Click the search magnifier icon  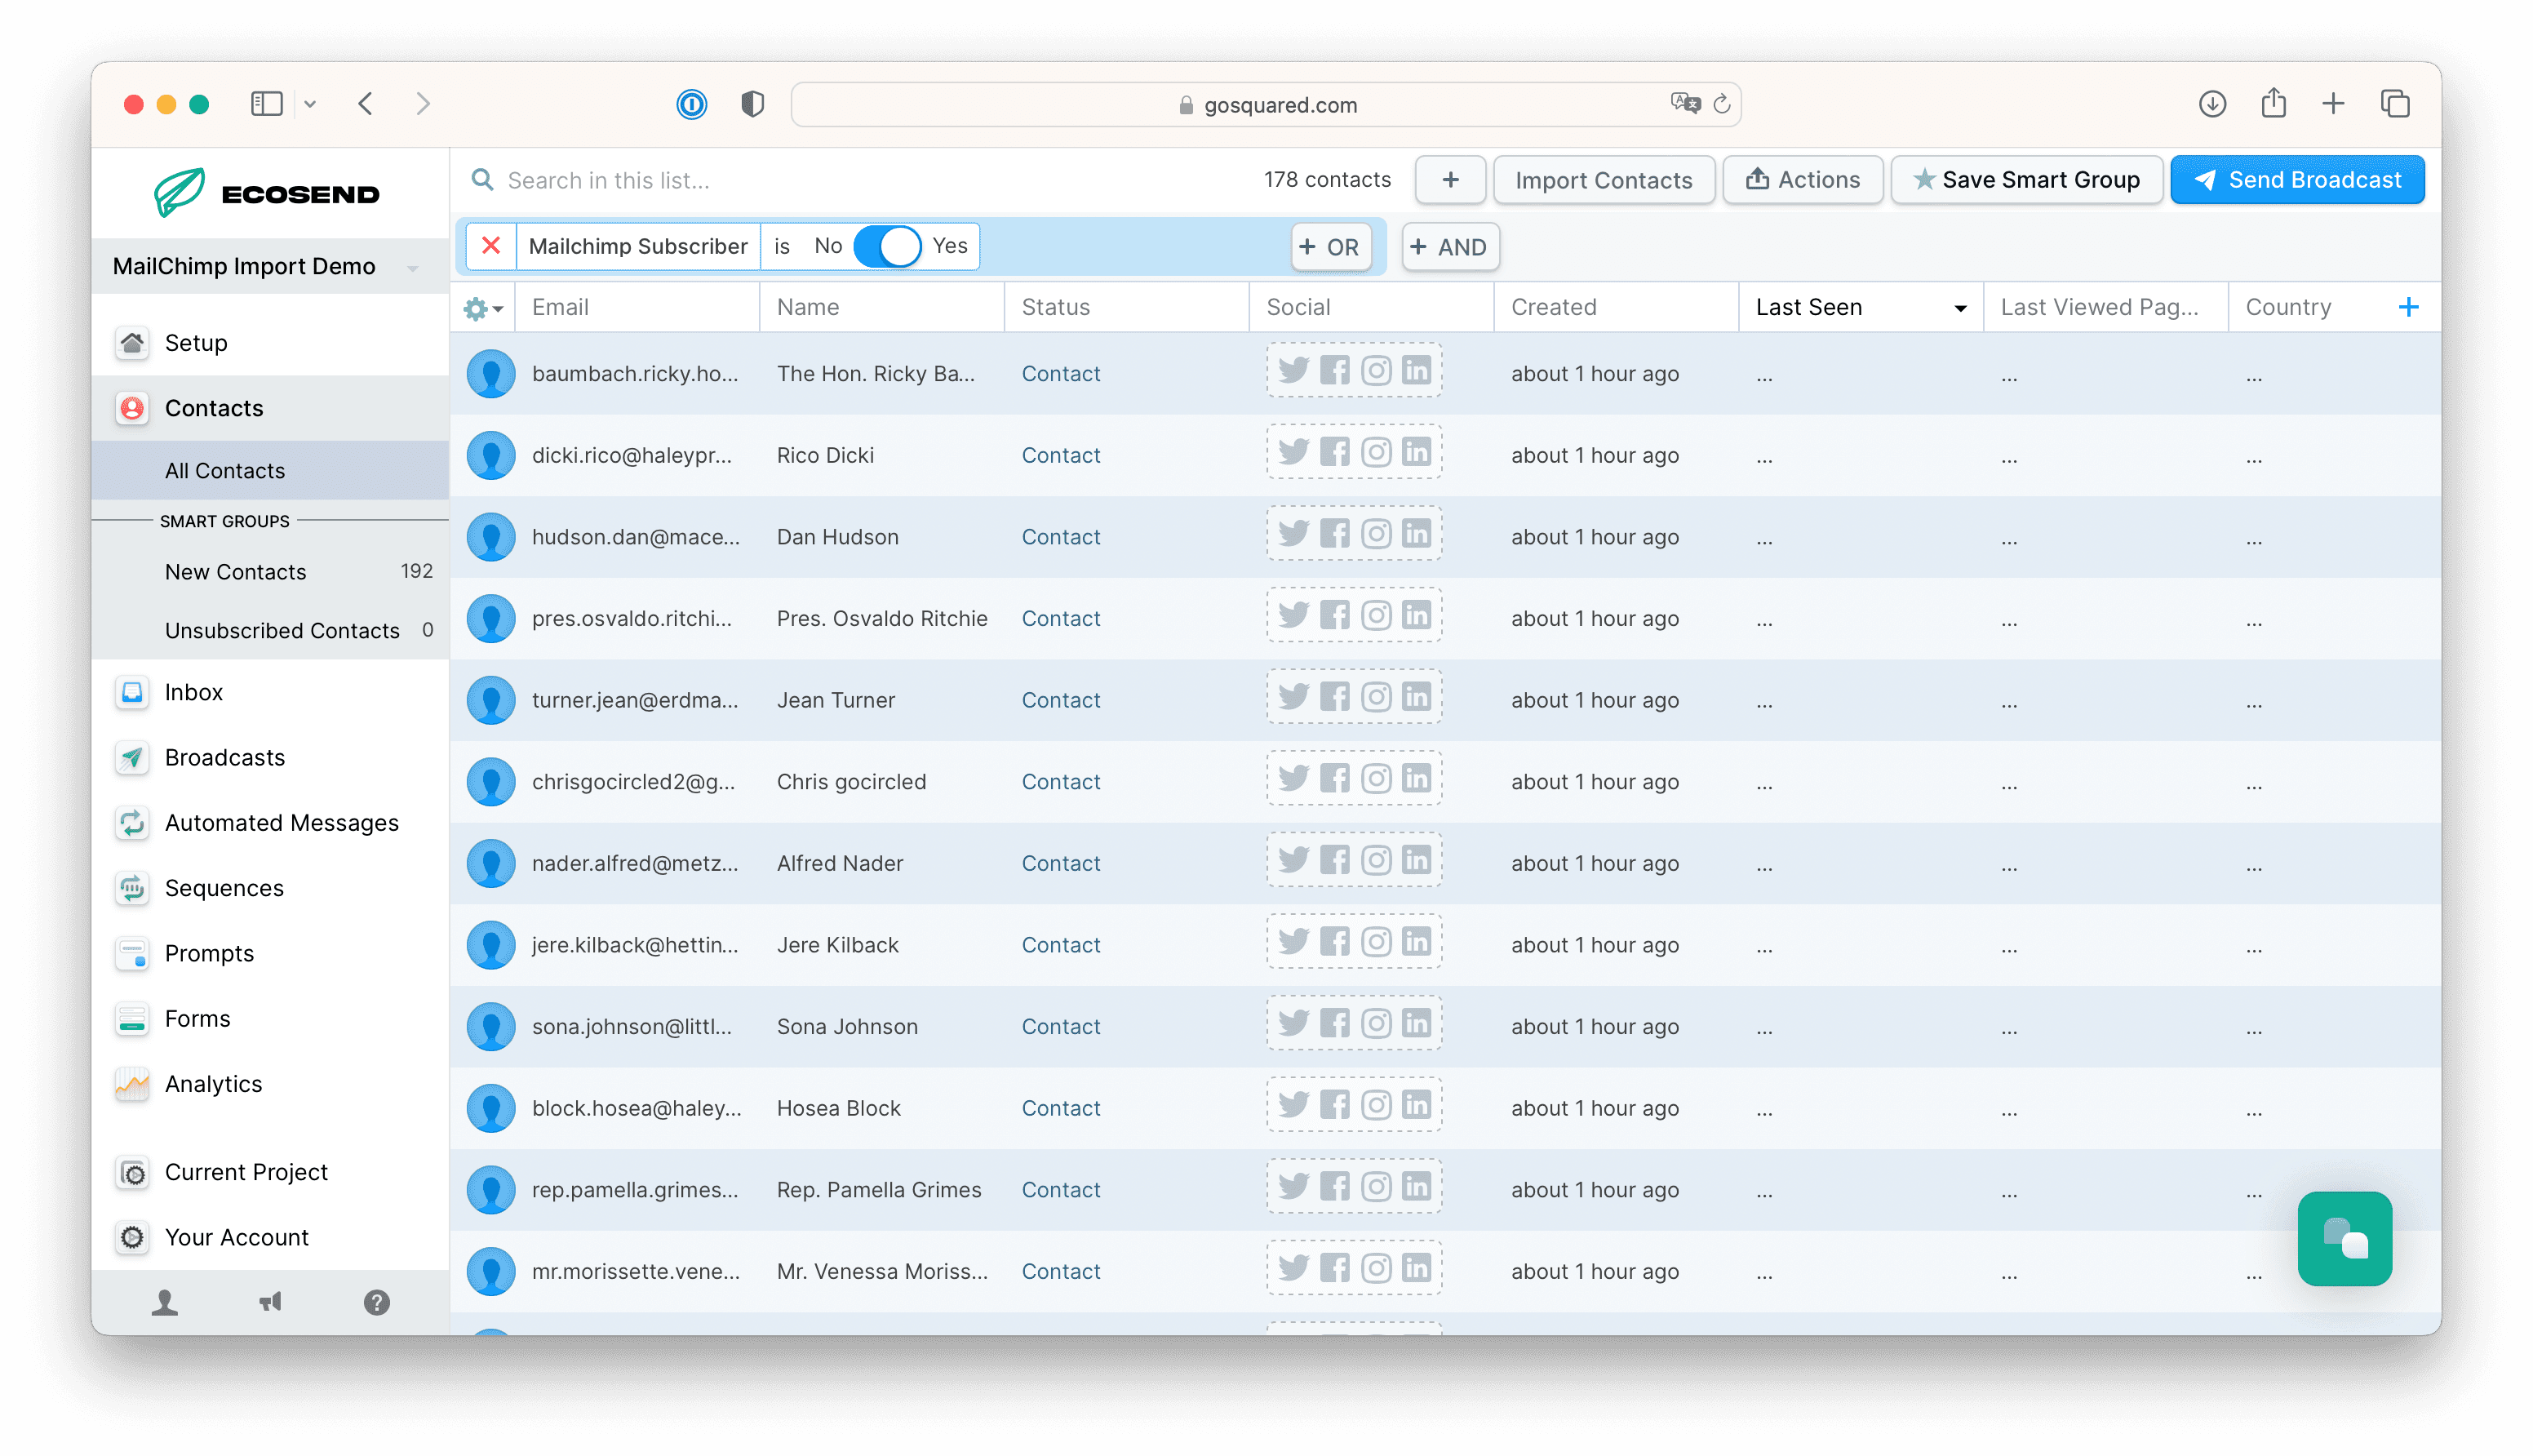click(x=483, y=180)
